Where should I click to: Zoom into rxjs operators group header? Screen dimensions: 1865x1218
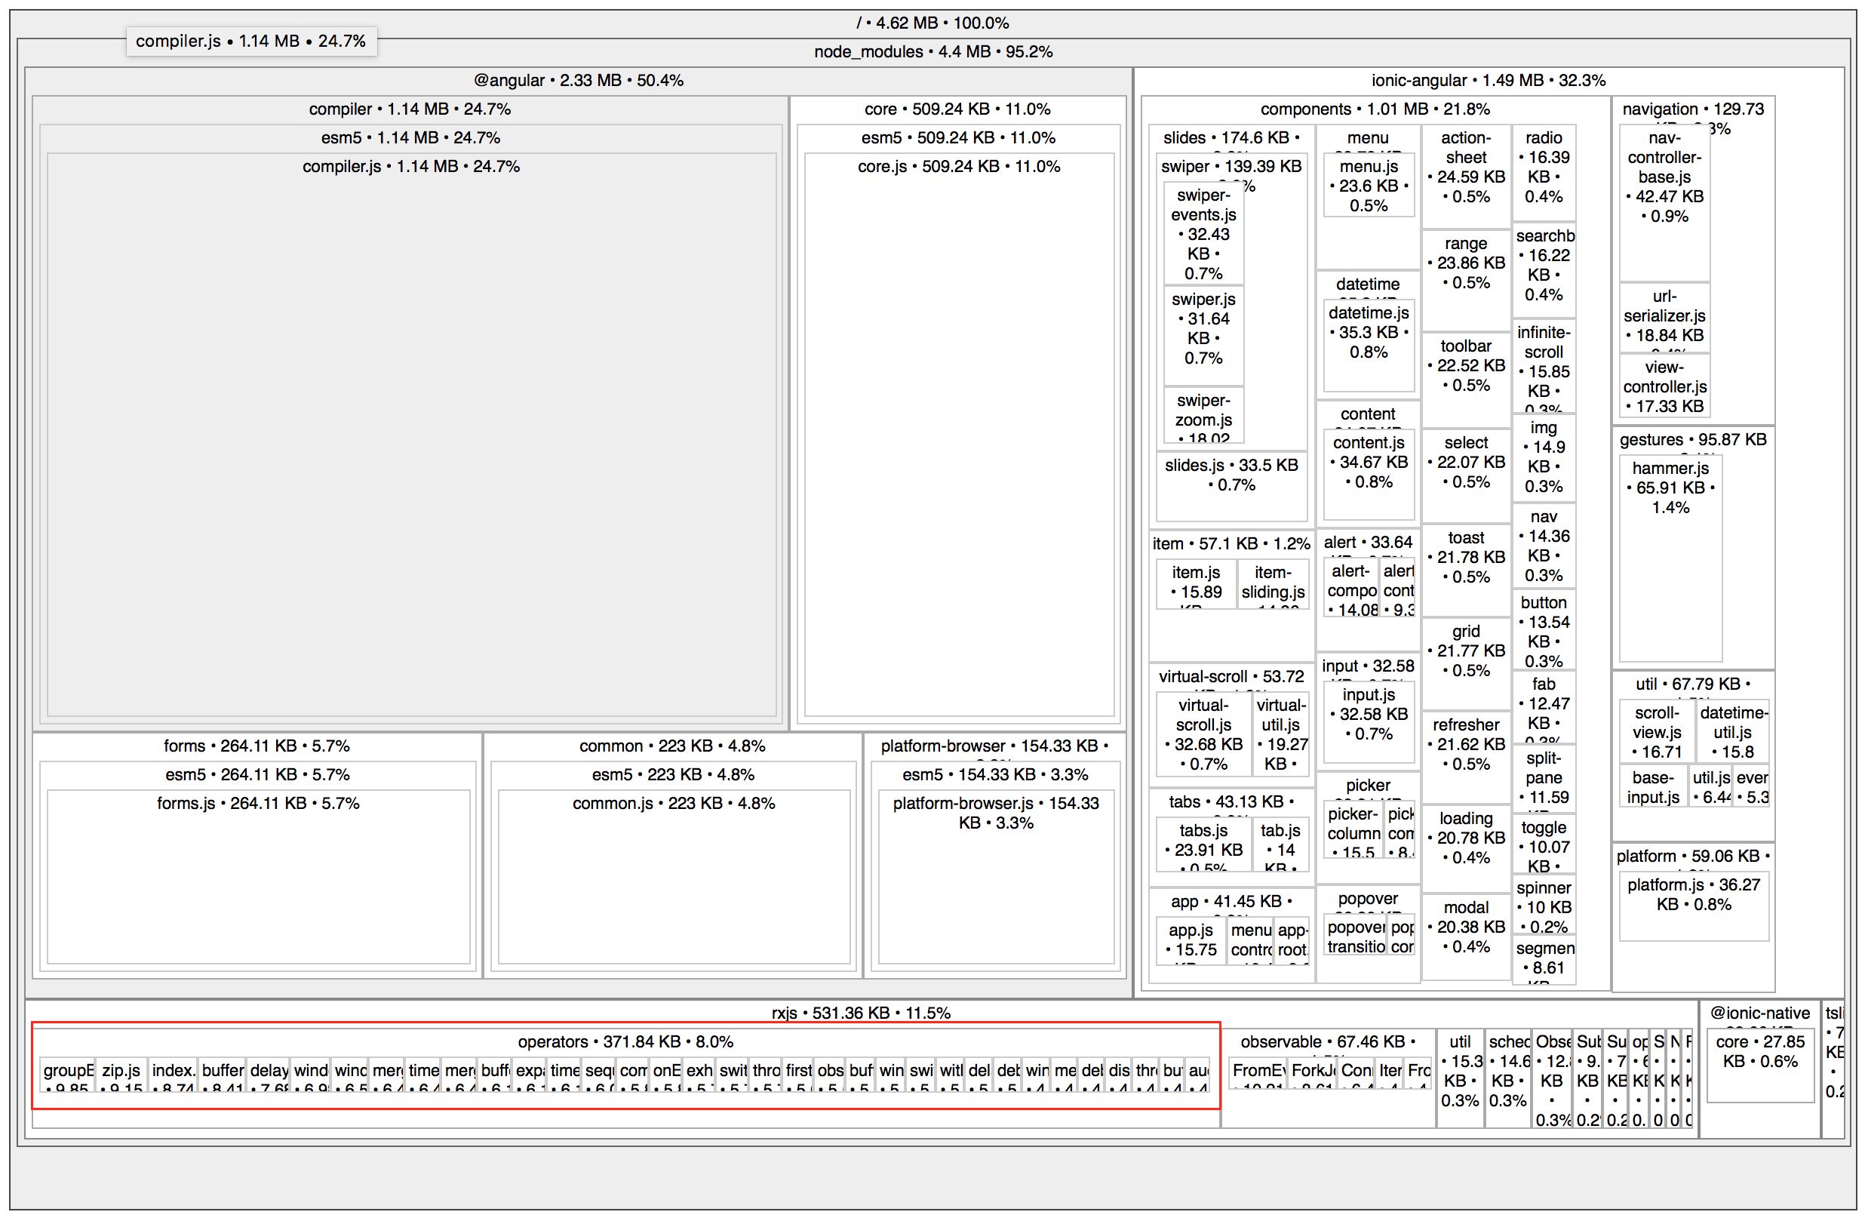click(625, 1041)
